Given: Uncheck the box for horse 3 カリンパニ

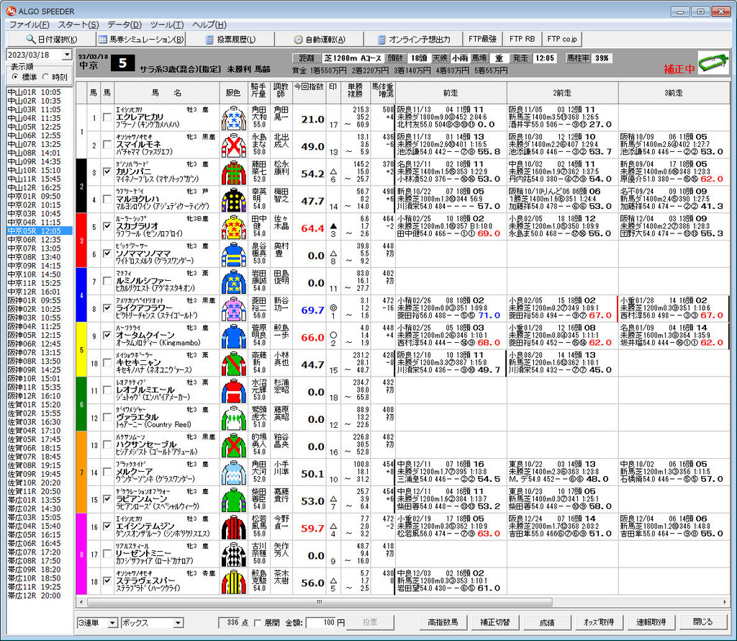Looking at the screenshot, I should (107, 171).
